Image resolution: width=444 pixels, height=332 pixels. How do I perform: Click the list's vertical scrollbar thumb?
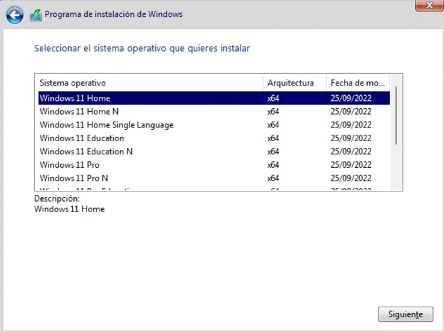(x=396, y=115)
